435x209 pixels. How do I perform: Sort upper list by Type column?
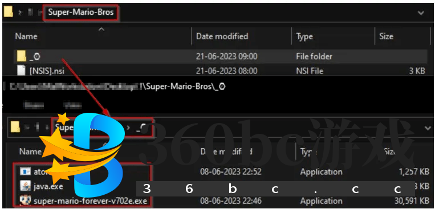(x=304, y=36)
